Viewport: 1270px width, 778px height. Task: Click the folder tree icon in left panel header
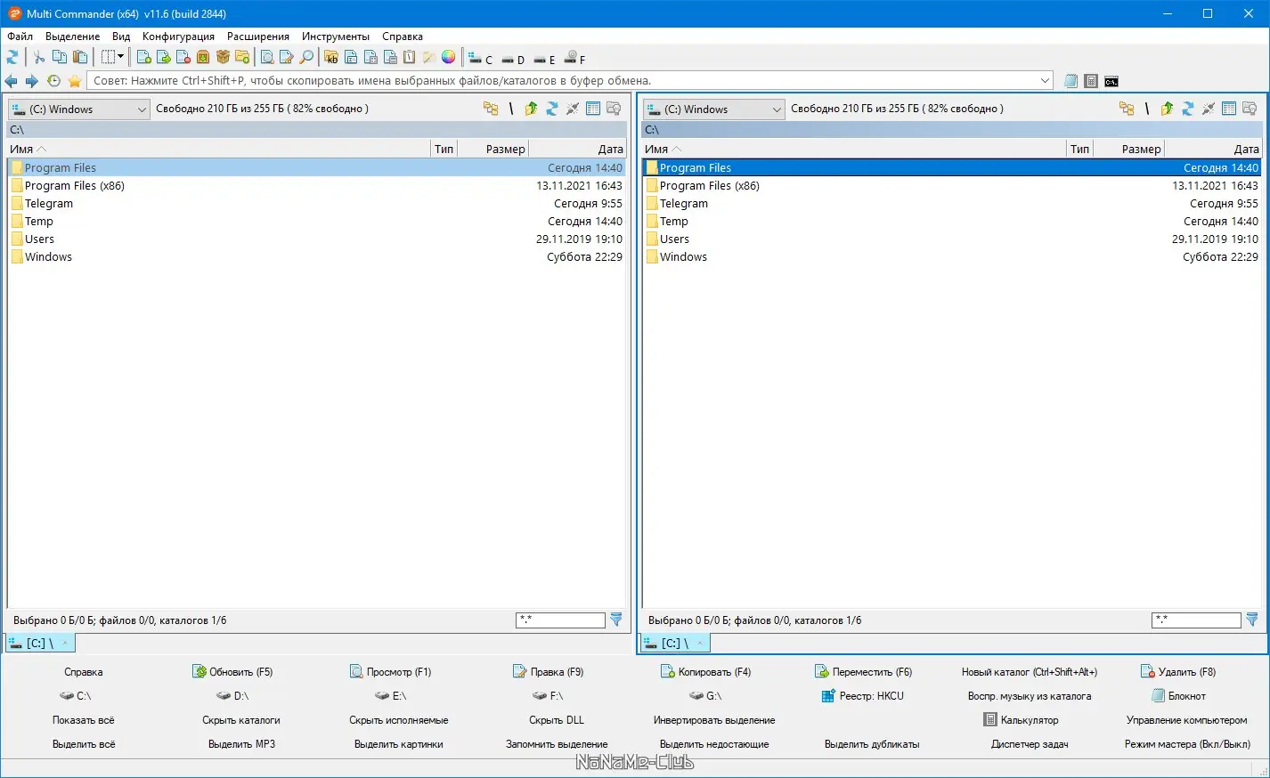[491, 109]
